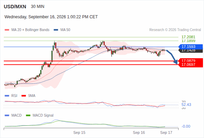Click the MA 50 legend label
The width and height of the screenshot is (204, 138).
tap(65, 30)
